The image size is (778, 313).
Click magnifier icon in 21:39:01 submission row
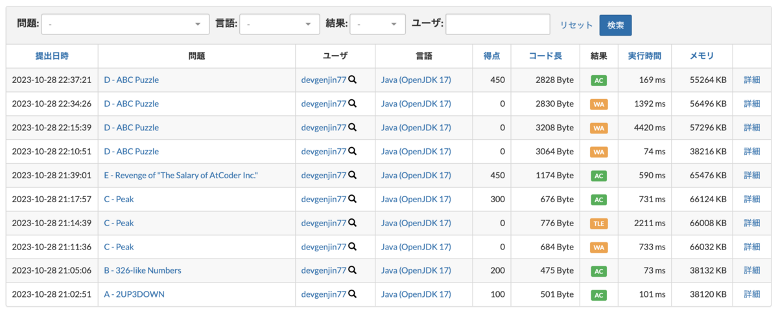coord(353,175)
